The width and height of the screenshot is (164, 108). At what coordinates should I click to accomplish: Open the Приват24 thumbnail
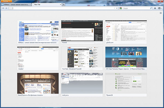pyautogui.click(x=126, y=85)
